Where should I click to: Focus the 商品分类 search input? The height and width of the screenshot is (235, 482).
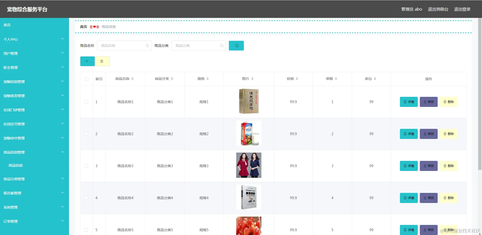click(x=199, y=46)
